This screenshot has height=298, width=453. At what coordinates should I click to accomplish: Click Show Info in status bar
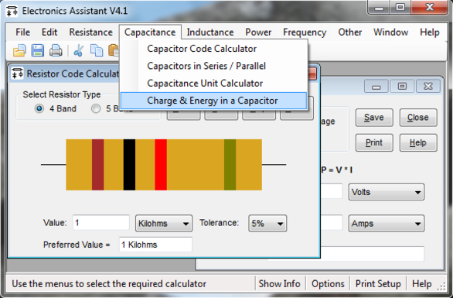(x=279, y=284)
